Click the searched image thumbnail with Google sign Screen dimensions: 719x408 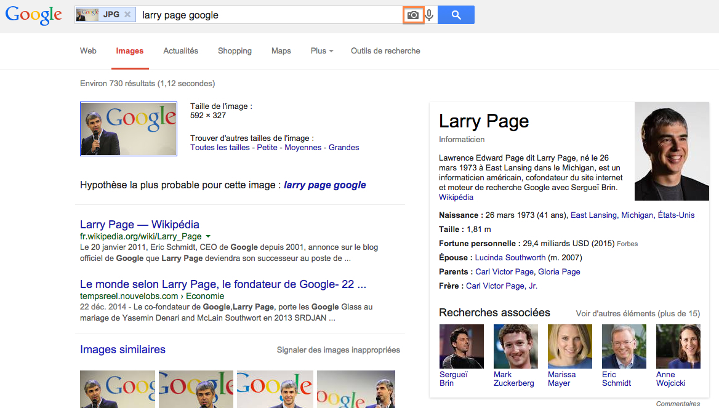pyautogui.click(x=129, y=129)
